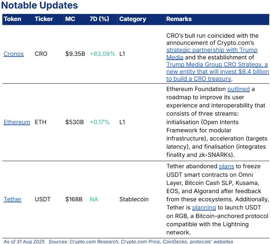271x244 pixels.
Task: Click the 'Sources: Crypto.com Research' footnote text
Action: [84, 242]
